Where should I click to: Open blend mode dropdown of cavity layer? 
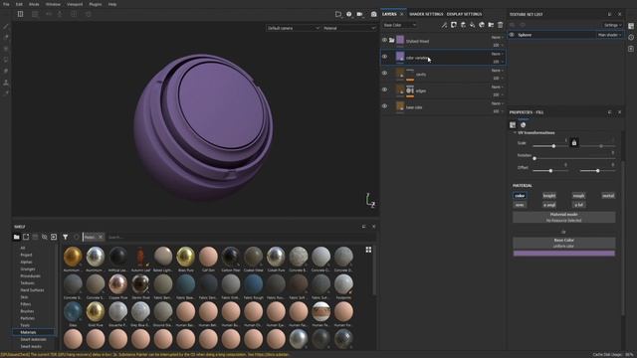[x=498, y=71]
